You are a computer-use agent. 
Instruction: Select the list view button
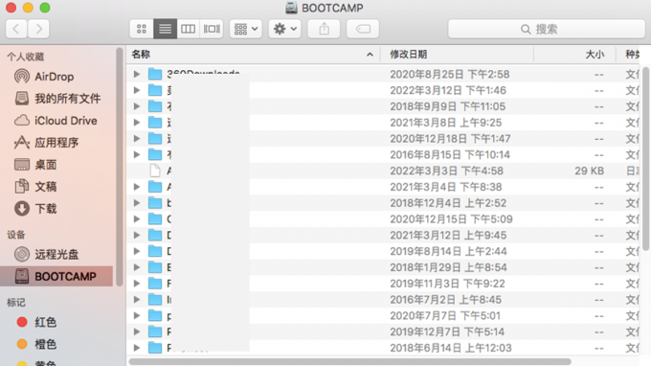pyautogui.click(x=166, y=29)
